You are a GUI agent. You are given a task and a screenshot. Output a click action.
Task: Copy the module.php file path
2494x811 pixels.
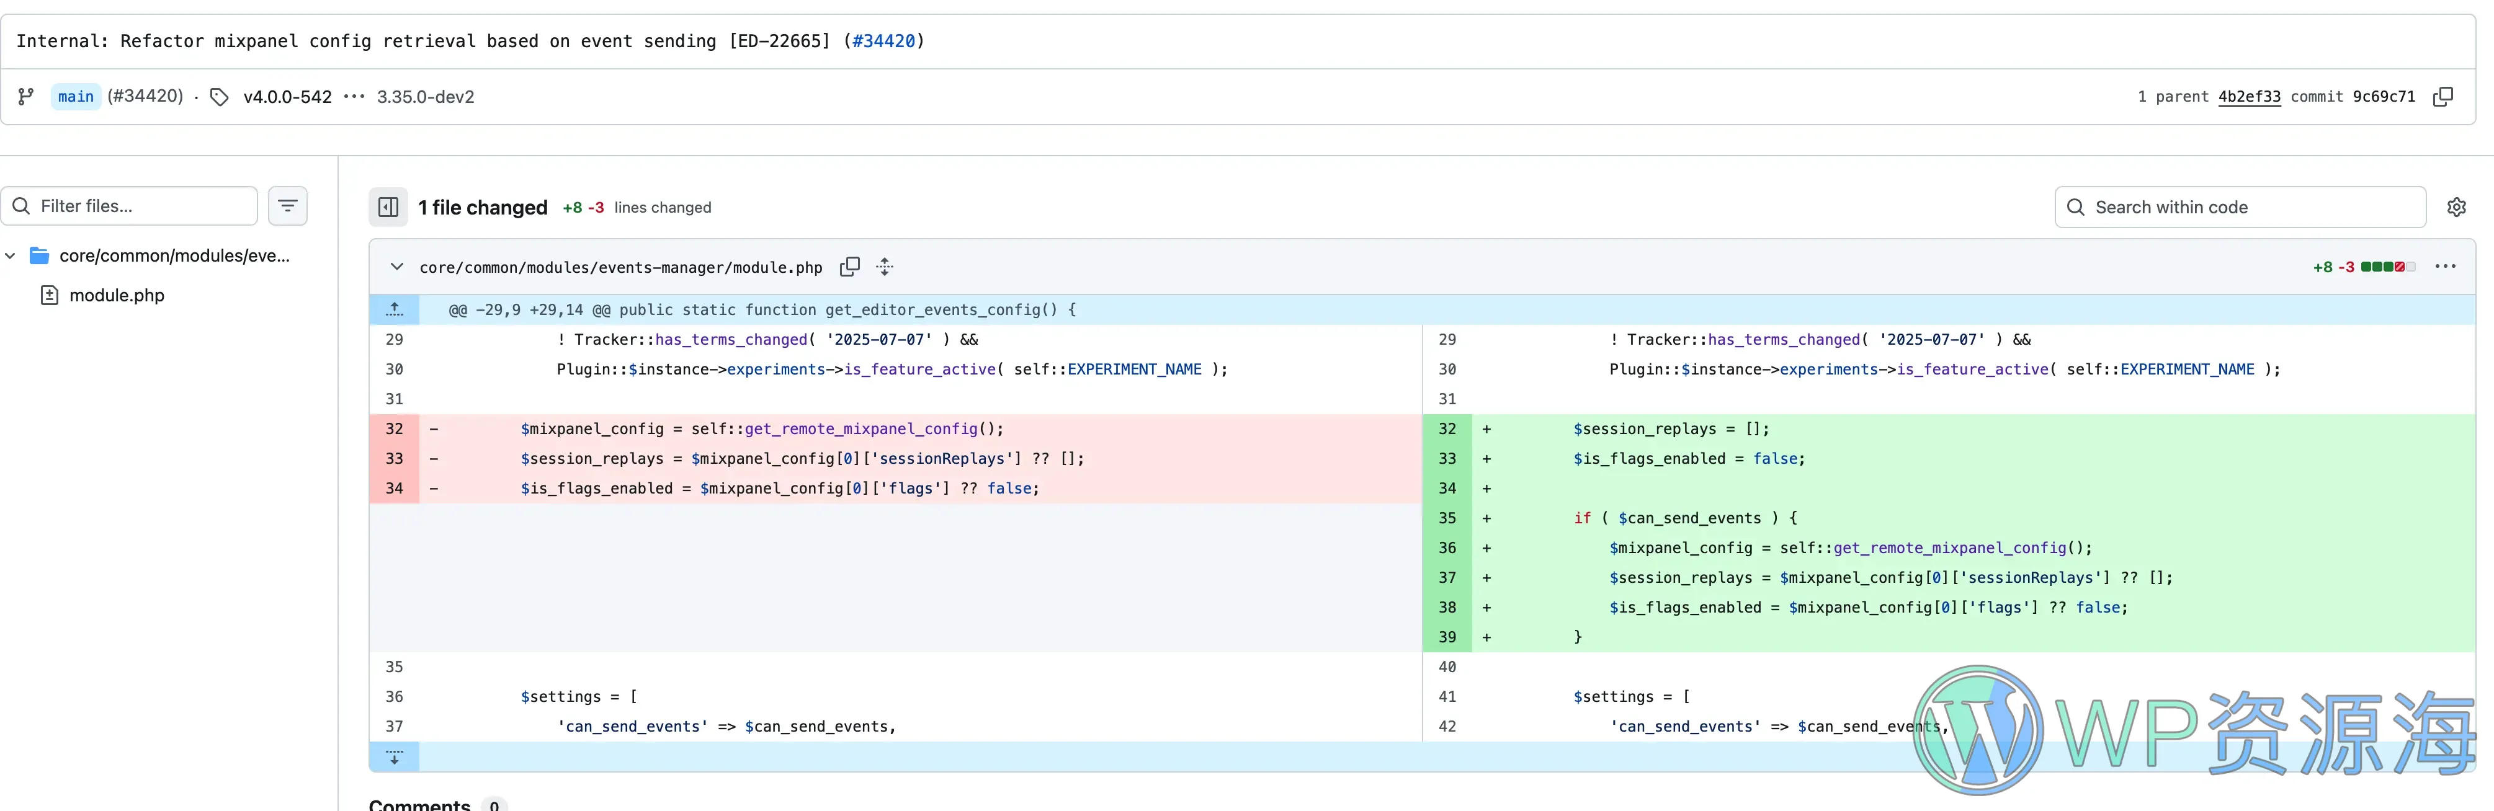pyautogui.click(x=849, y=267)
